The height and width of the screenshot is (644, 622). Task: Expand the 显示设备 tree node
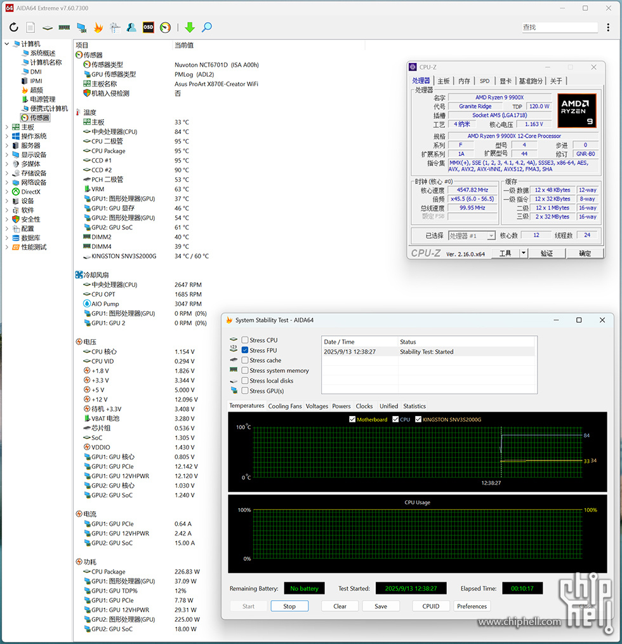pyautogui.click(x=7, y=155)
